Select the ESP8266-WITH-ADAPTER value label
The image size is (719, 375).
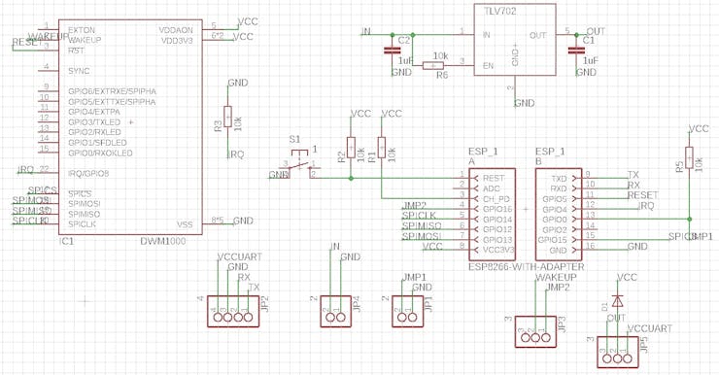[x=527, y=267]
